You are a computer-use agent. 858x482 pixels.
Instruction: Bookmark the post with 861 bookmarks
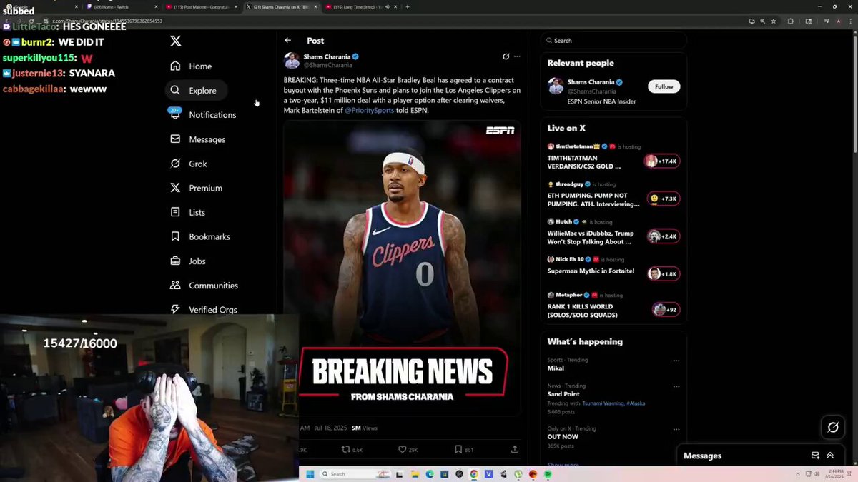pyautogui.click(x=464, y=450)
